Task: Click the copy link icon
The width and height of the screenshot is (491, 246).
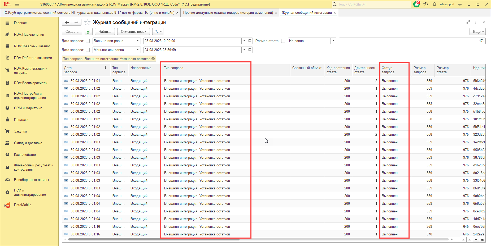Action: [468, 22]
